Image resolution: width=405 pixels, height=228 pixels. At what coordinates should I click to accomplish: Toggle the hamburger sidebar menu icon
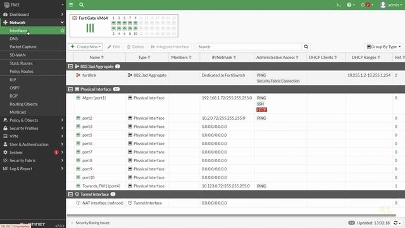click(71, 4)
